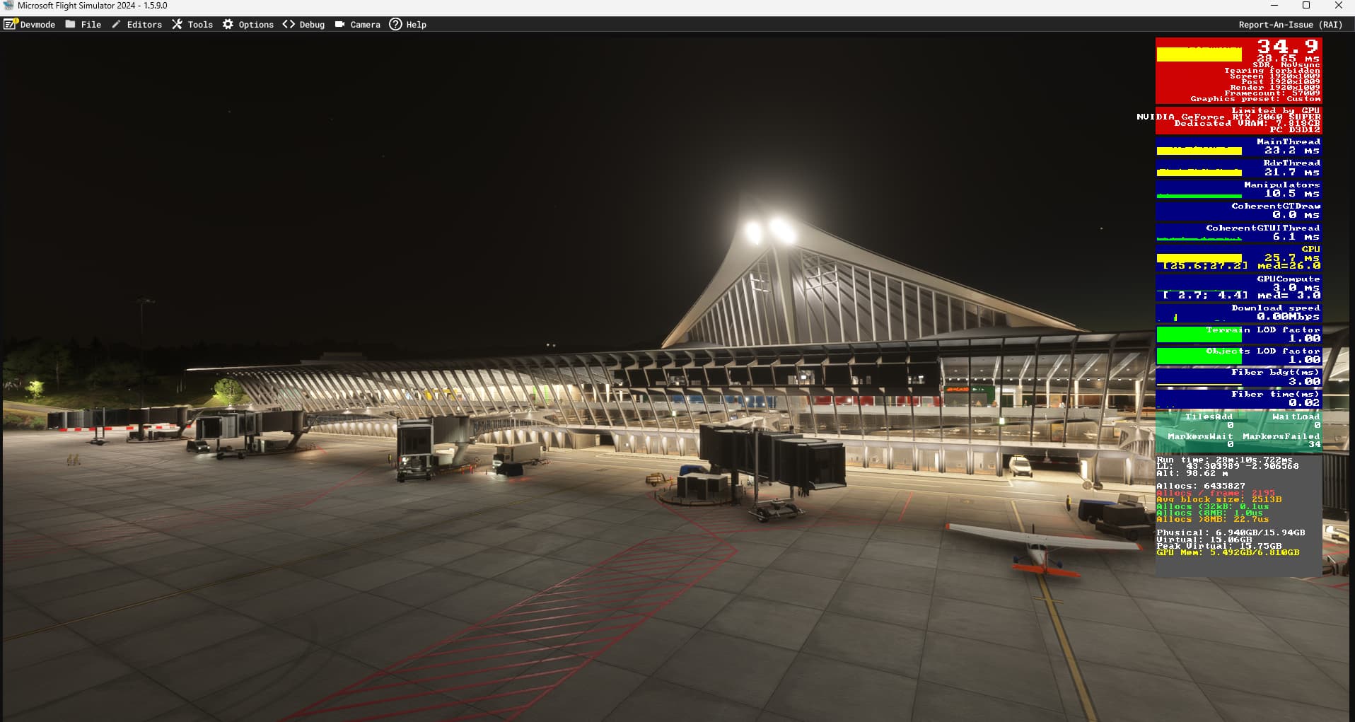The width and height of the screenshot is (1355, 722).
Task: Click the Devmode notepad icon
Action: 11,24
